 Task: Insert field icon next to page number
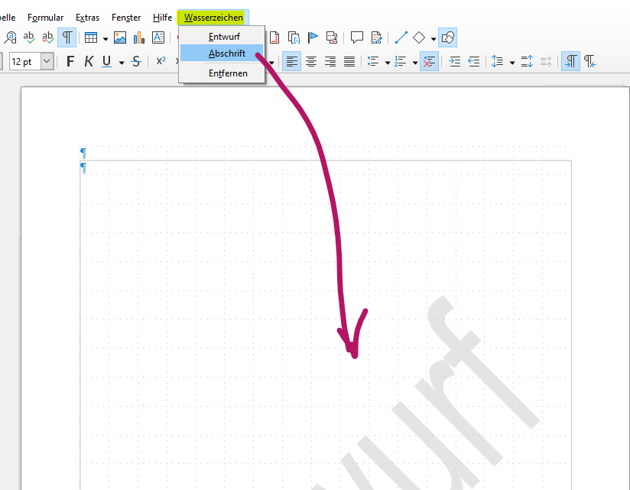(x=294, y=37)
